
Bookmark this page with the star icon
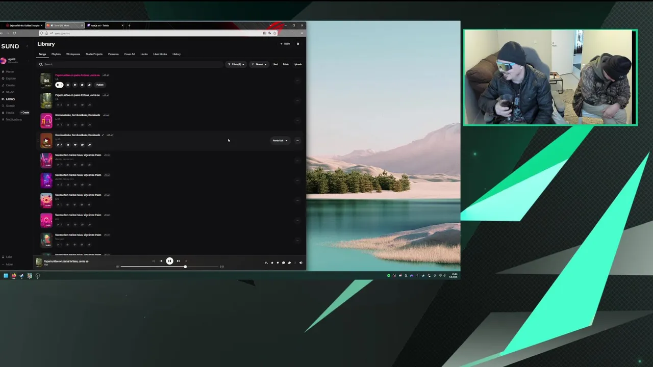tap(274, 33)
